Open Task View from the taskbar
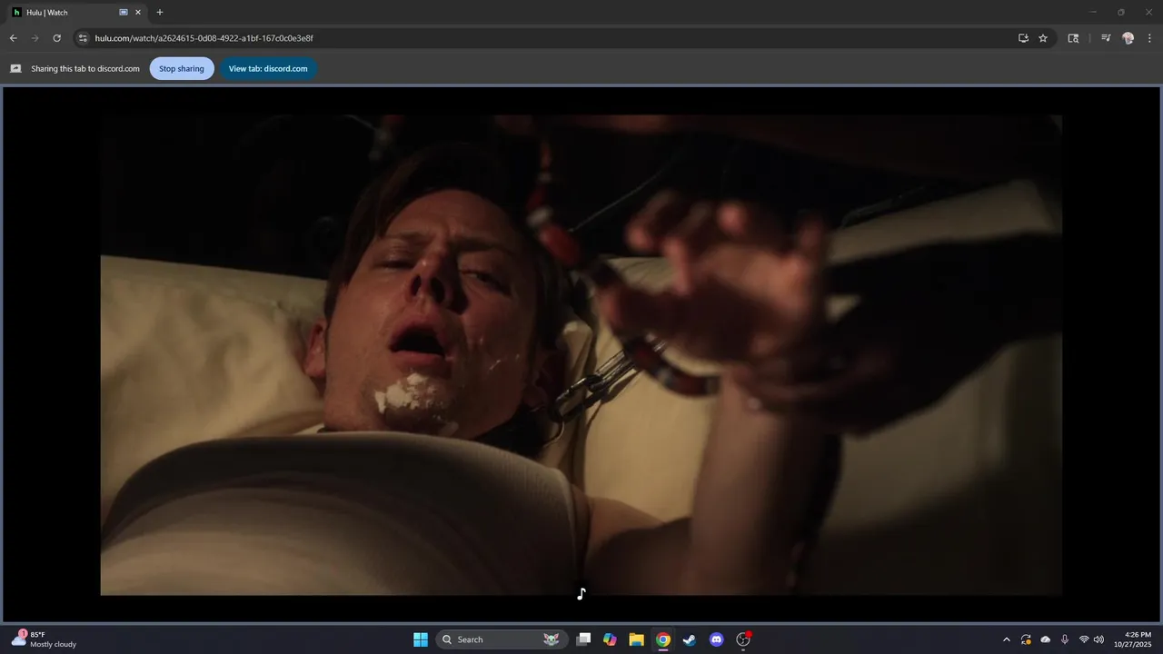 [x=584, y=639]
